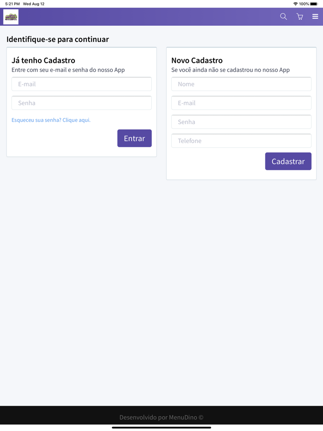Open the shopping cart icon
The image size is (323, 431).
pyautogui.click(x=299, y=17)
